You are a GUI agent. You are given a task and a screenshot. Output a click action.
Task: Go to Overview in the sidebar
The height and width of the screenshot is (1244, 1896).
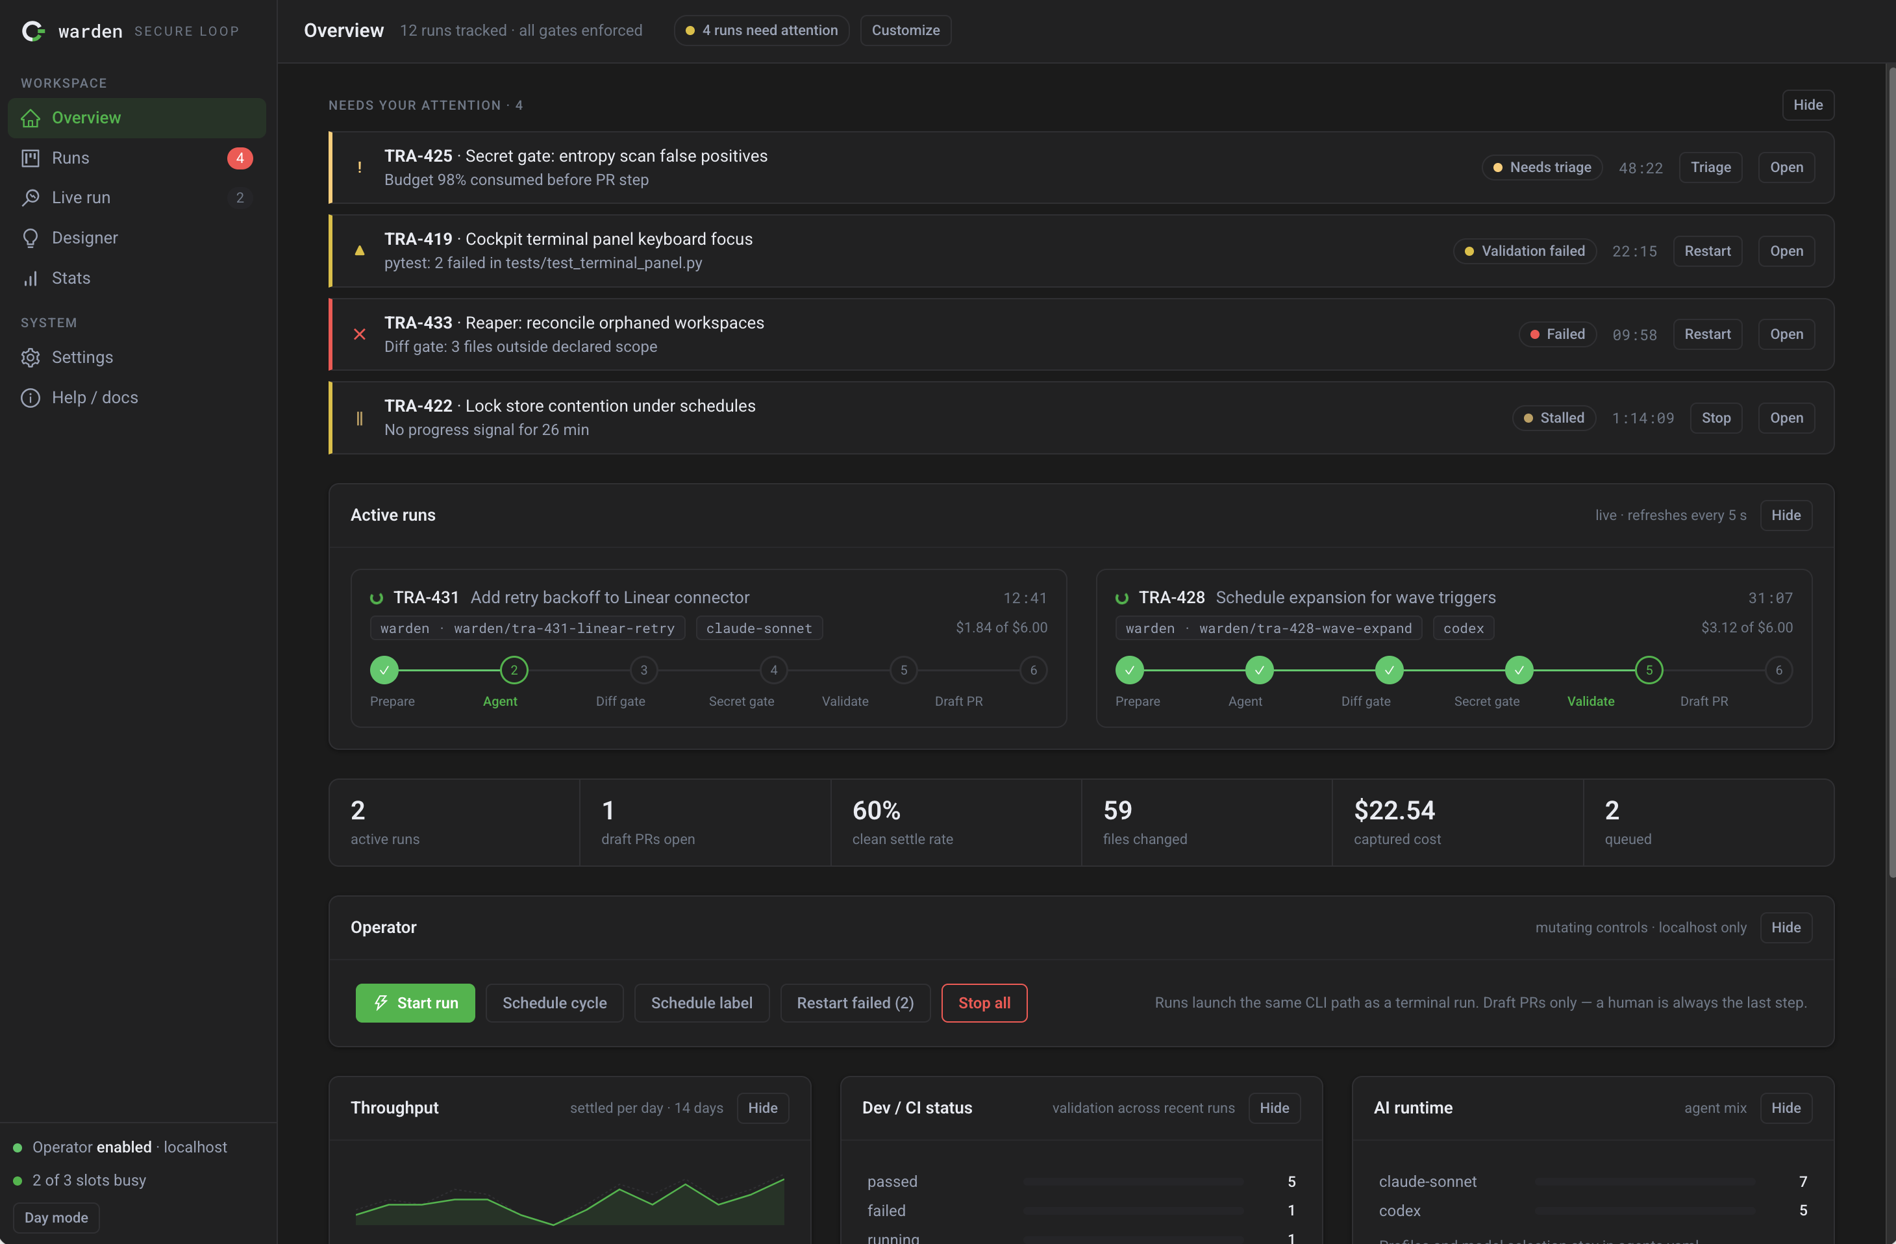click(137, 118)
